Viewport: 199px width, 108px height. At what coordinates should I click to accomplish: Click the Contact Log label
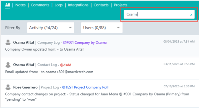click(x=47, y=65)
